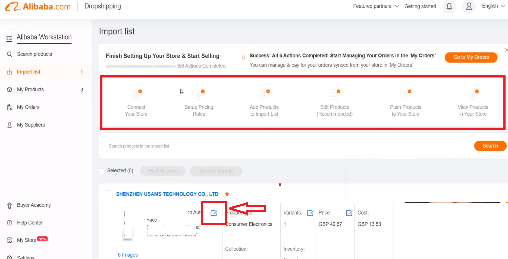Click the 6/6 Actions Completed progress bar

coord(140,66)
